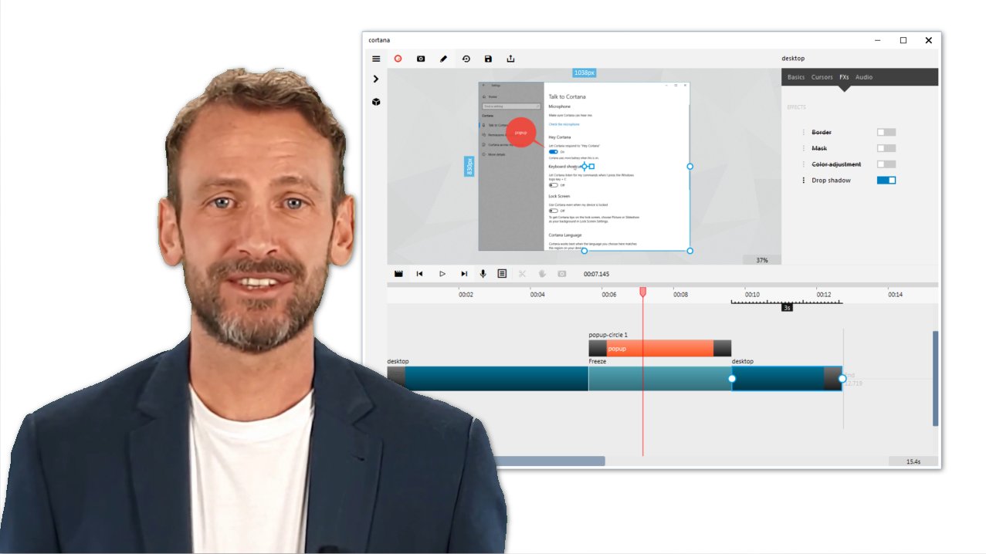Open the notes panel icon next to microphone
Image resolution: width=986 pixels, height=554 pixels.
(x=502, y=273)
